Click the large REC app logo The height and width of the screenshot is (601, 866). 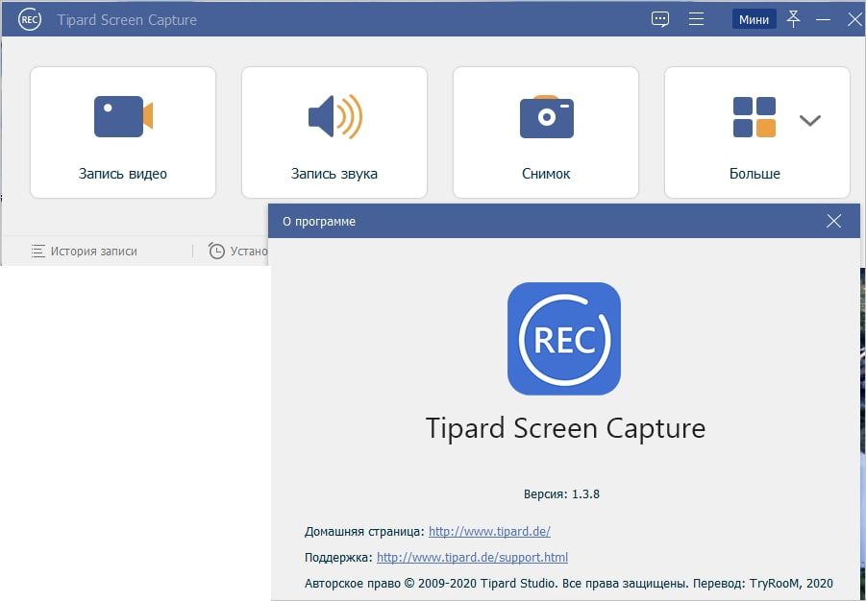[x=564, y=339]
